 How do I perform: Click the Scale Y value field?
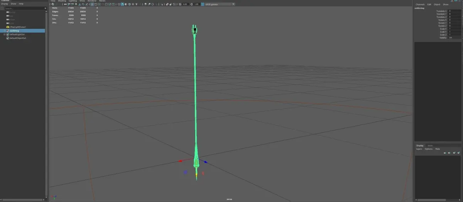click(x=454, y=32)
